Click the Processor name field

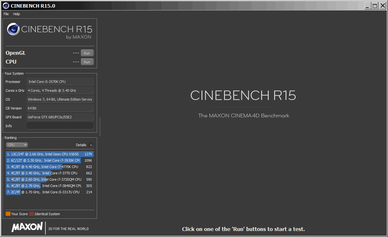(60, 82)
